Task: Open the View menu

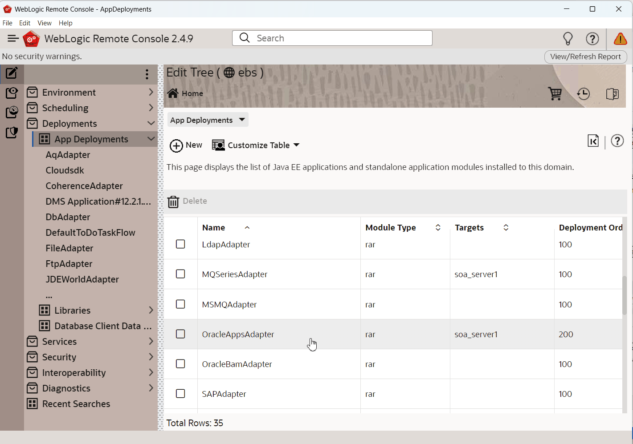Action: coord(45,23)
